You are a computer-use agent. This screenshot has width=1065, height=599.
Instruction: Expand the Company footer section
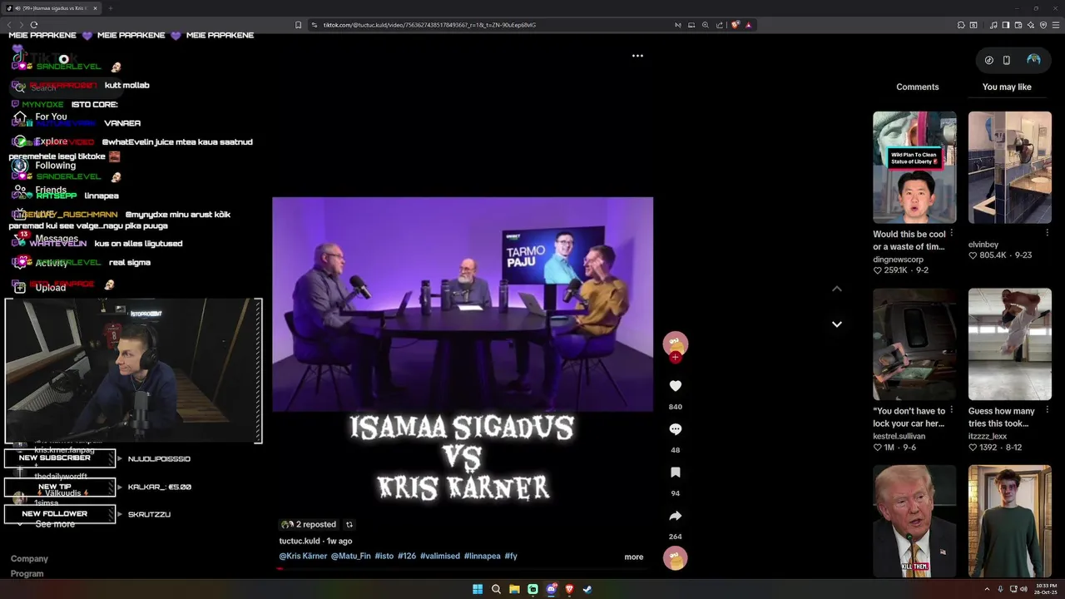click(29, 559)
